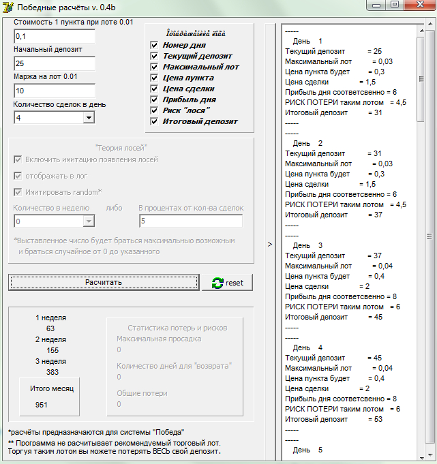Close the Победные расчёты window
Viewport: 437px width, 464px height.
click(420, 5)
